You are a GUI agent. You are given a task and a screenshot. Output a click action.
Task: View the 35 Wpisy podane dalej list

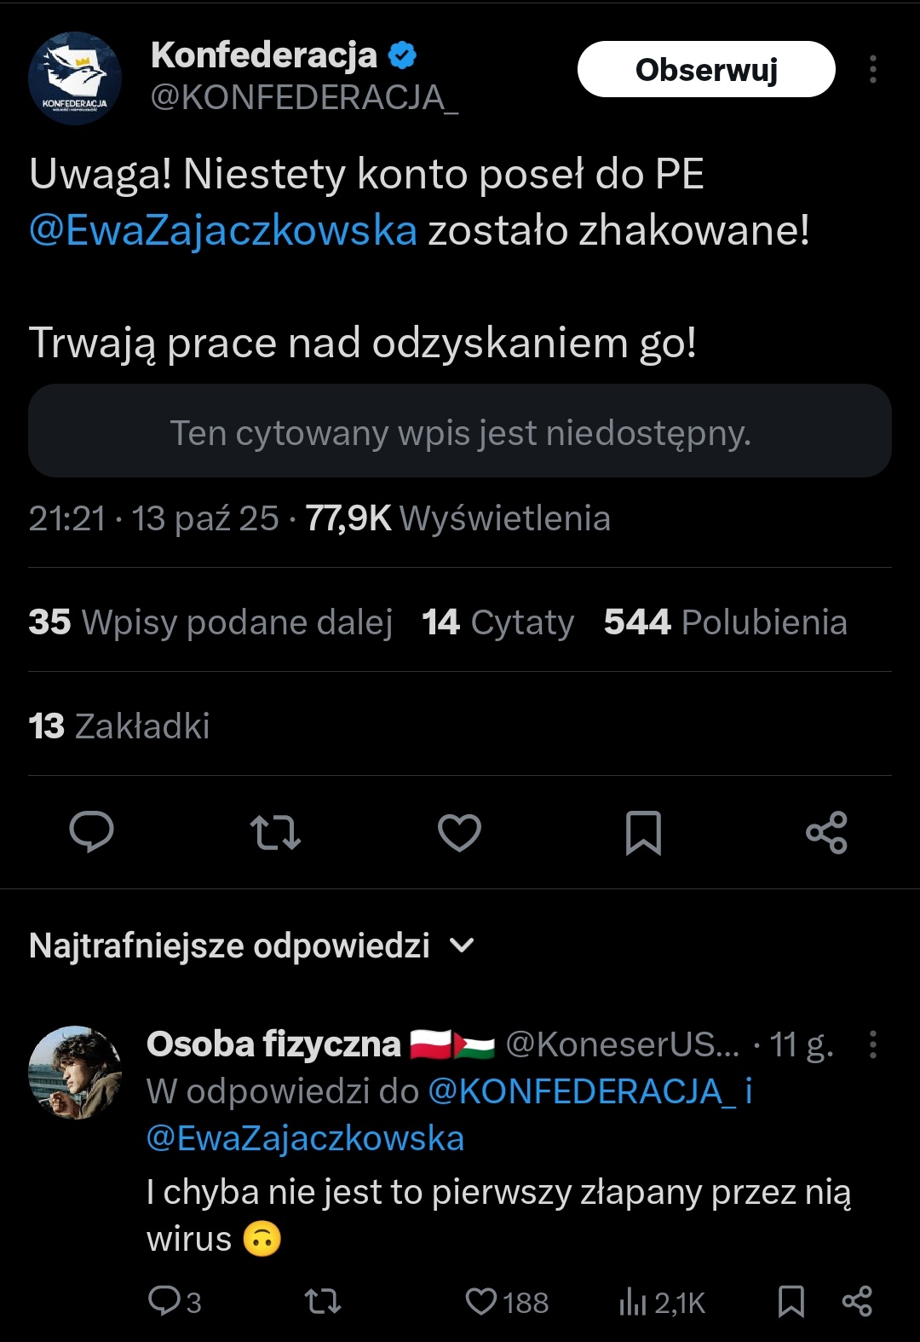[210, 622]
